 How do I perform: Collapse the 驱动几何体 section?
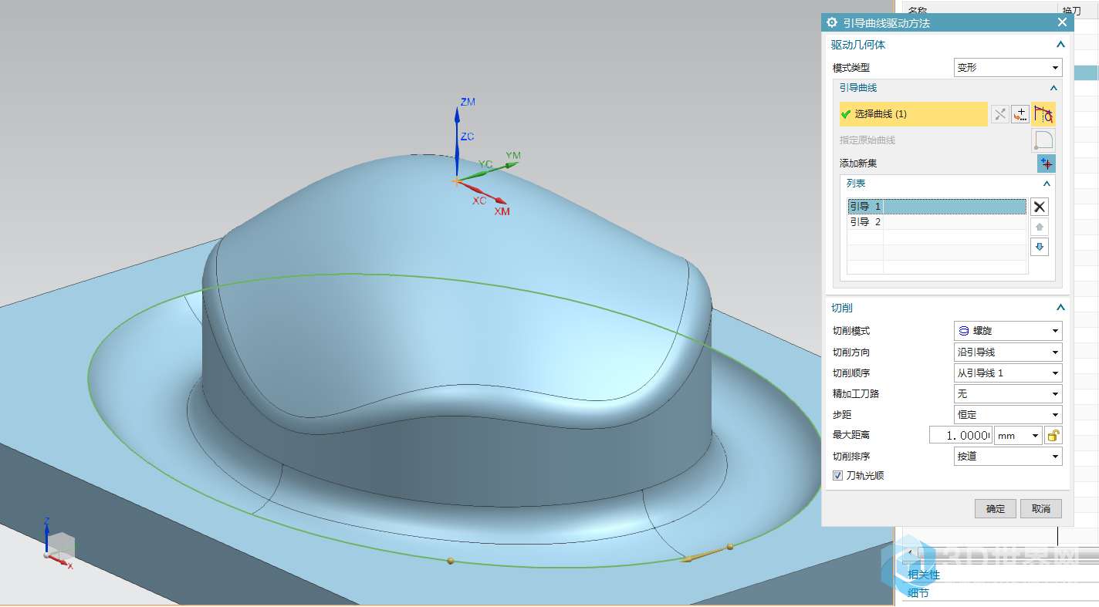tap(1060, 46)
